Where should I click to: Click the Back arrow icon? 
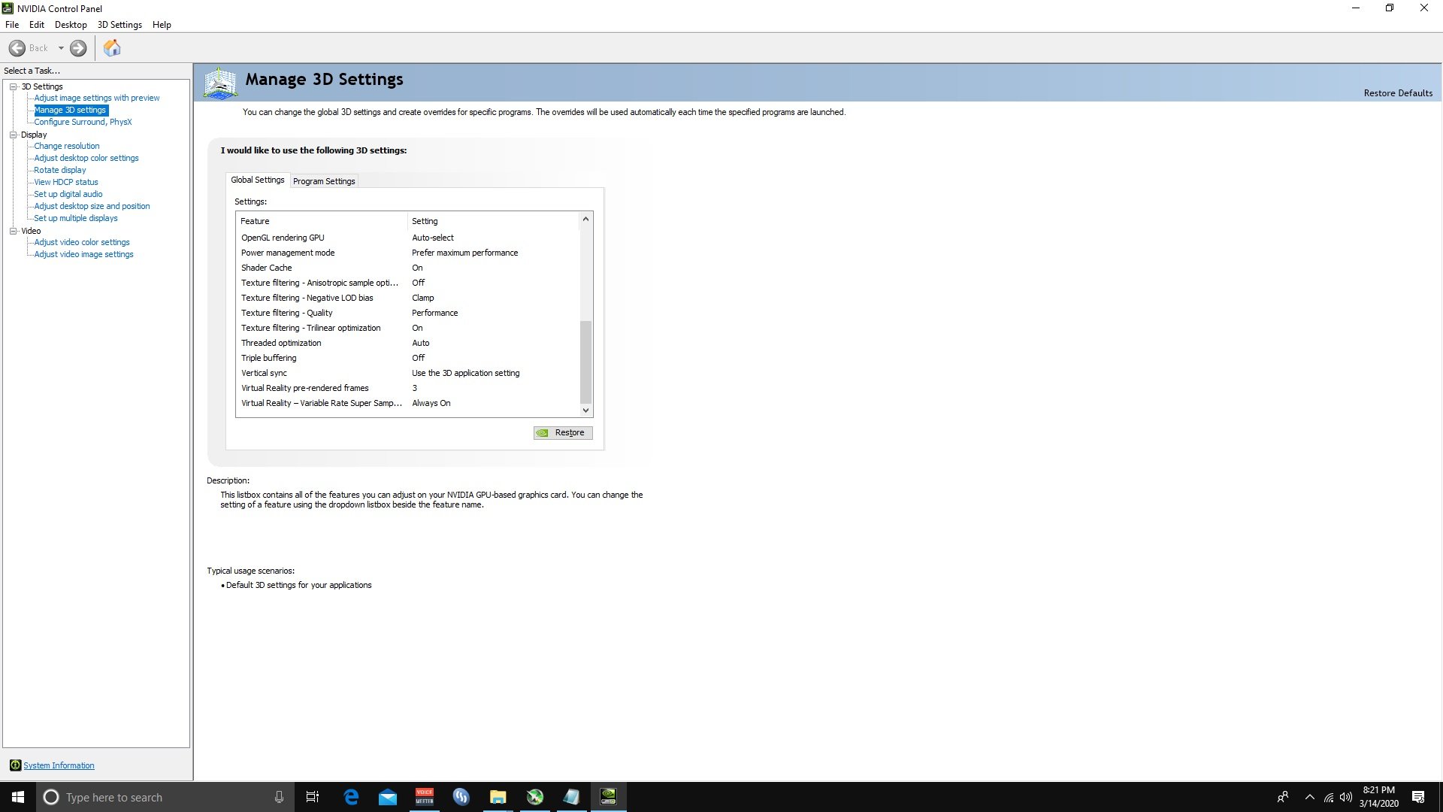click(17, 48)
